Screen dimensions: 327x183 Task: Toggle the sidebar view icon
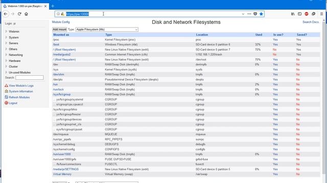(300, 14)
